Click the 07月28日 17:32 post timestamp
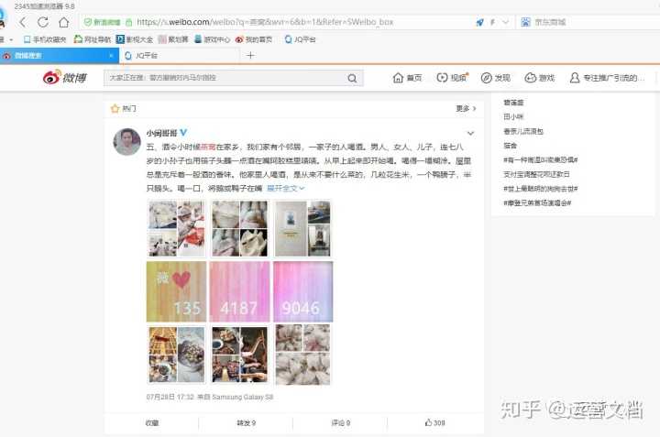The width and height of the screenshot is (660, 437). tap(170, 397)
